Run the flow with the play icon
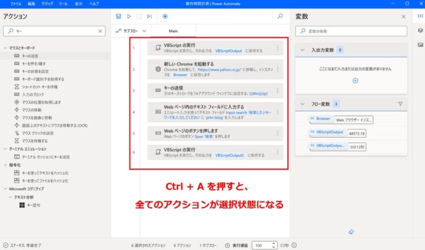 [129, 16]
